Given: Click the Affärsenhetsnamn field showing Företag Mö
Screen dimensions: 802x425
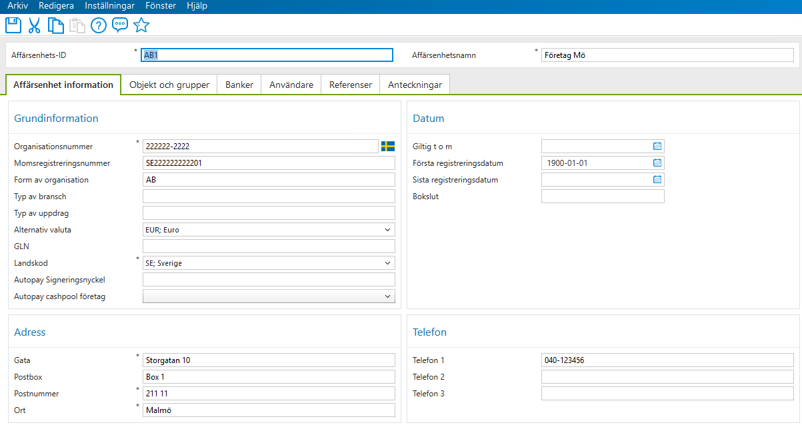Looking at the screenshot, I should 667,55.
